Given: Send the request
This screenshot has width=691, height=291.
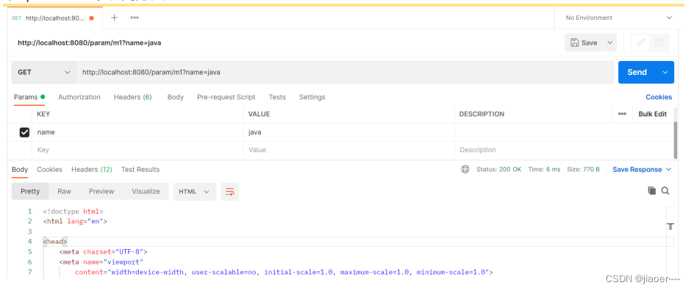Looking at the screenshot, I should point(637,72).
